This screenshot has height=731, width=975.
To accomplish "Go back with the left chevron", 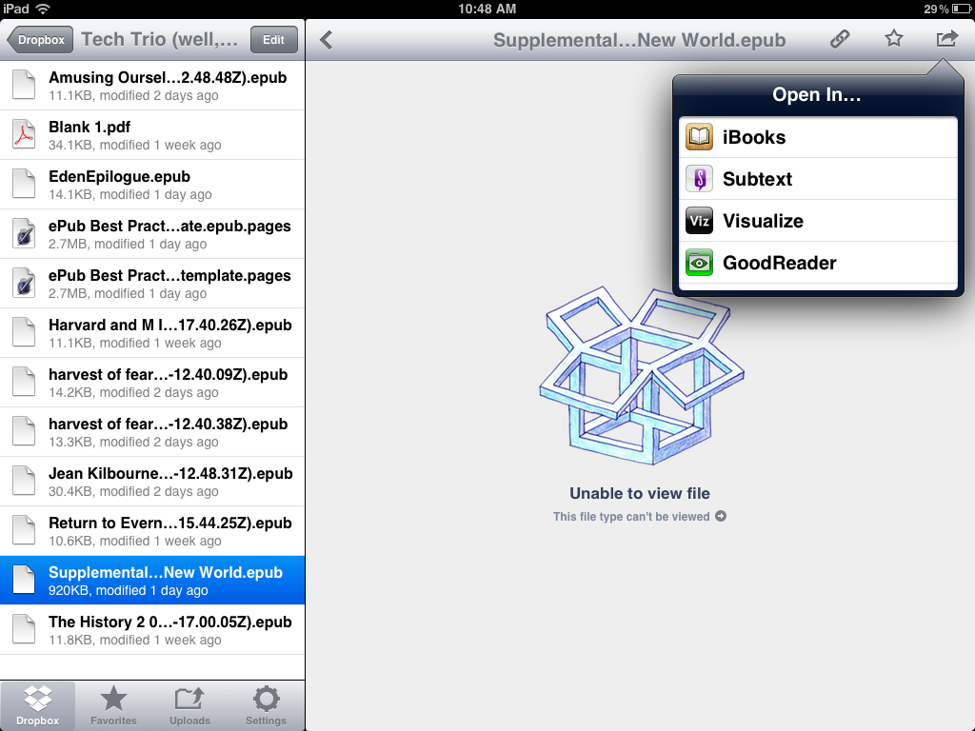I will click(327, 40).
